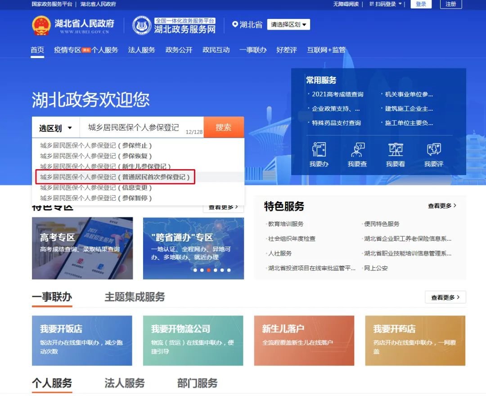
Task: Open 个人服务 in top navigation
Action: click(105, 50)
